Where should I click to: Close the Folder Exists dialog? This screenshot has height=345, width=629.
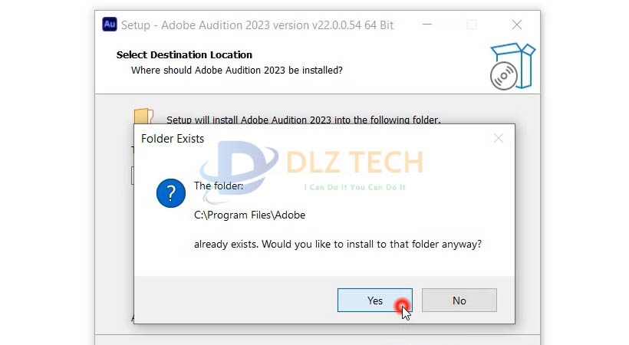[x=499, y=139]
